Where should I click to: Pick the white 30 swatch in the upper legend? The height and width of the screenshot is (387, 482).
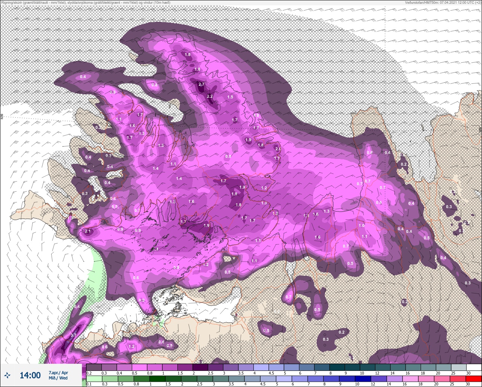click(x=474, y=367)
